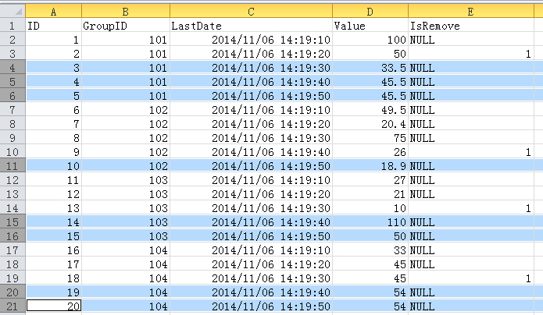543x315 pixels.
Task: Click the 'GroupID' header cell
Action: point(126,25)
